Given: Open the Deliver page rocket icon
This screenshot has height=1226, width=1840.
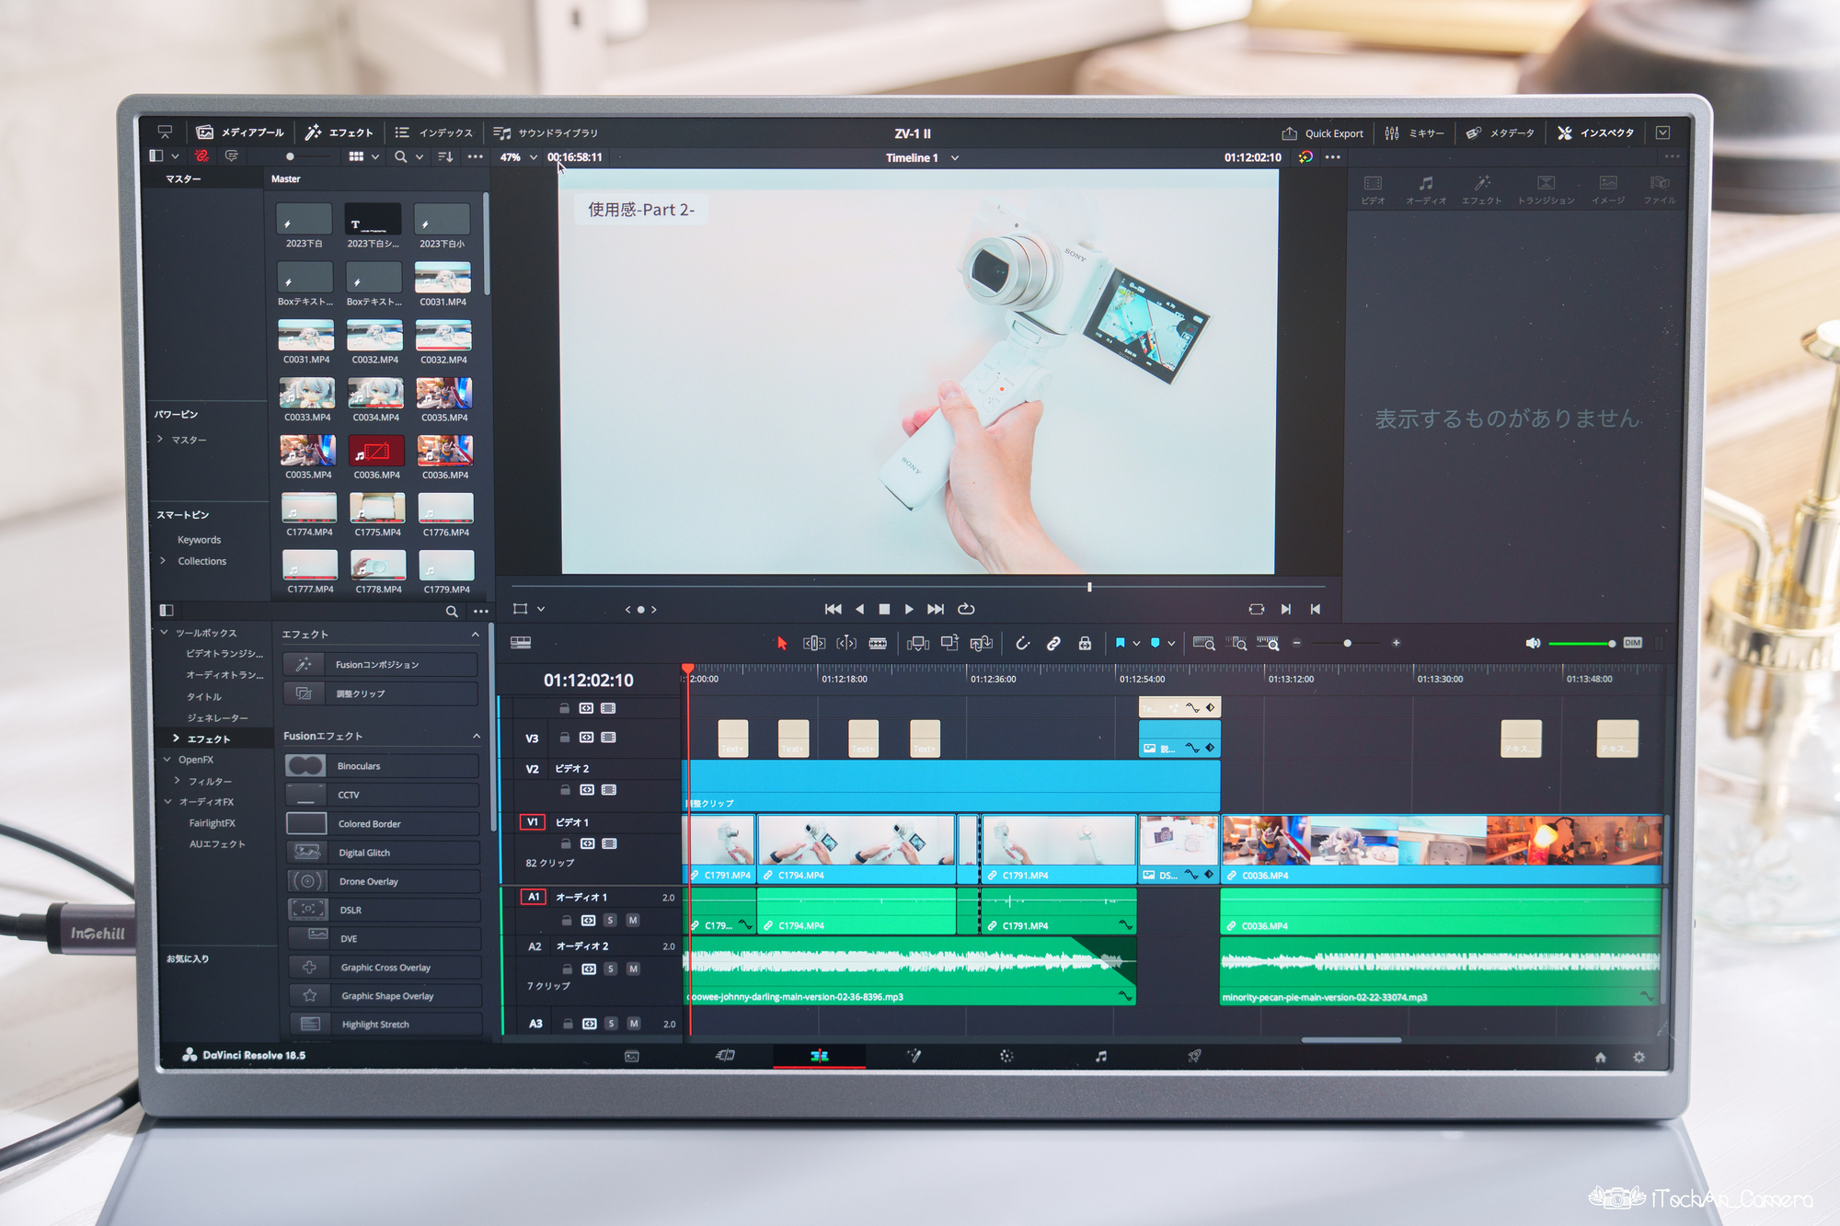Looking at the screenshot, I should (x=1194, y=1056).
